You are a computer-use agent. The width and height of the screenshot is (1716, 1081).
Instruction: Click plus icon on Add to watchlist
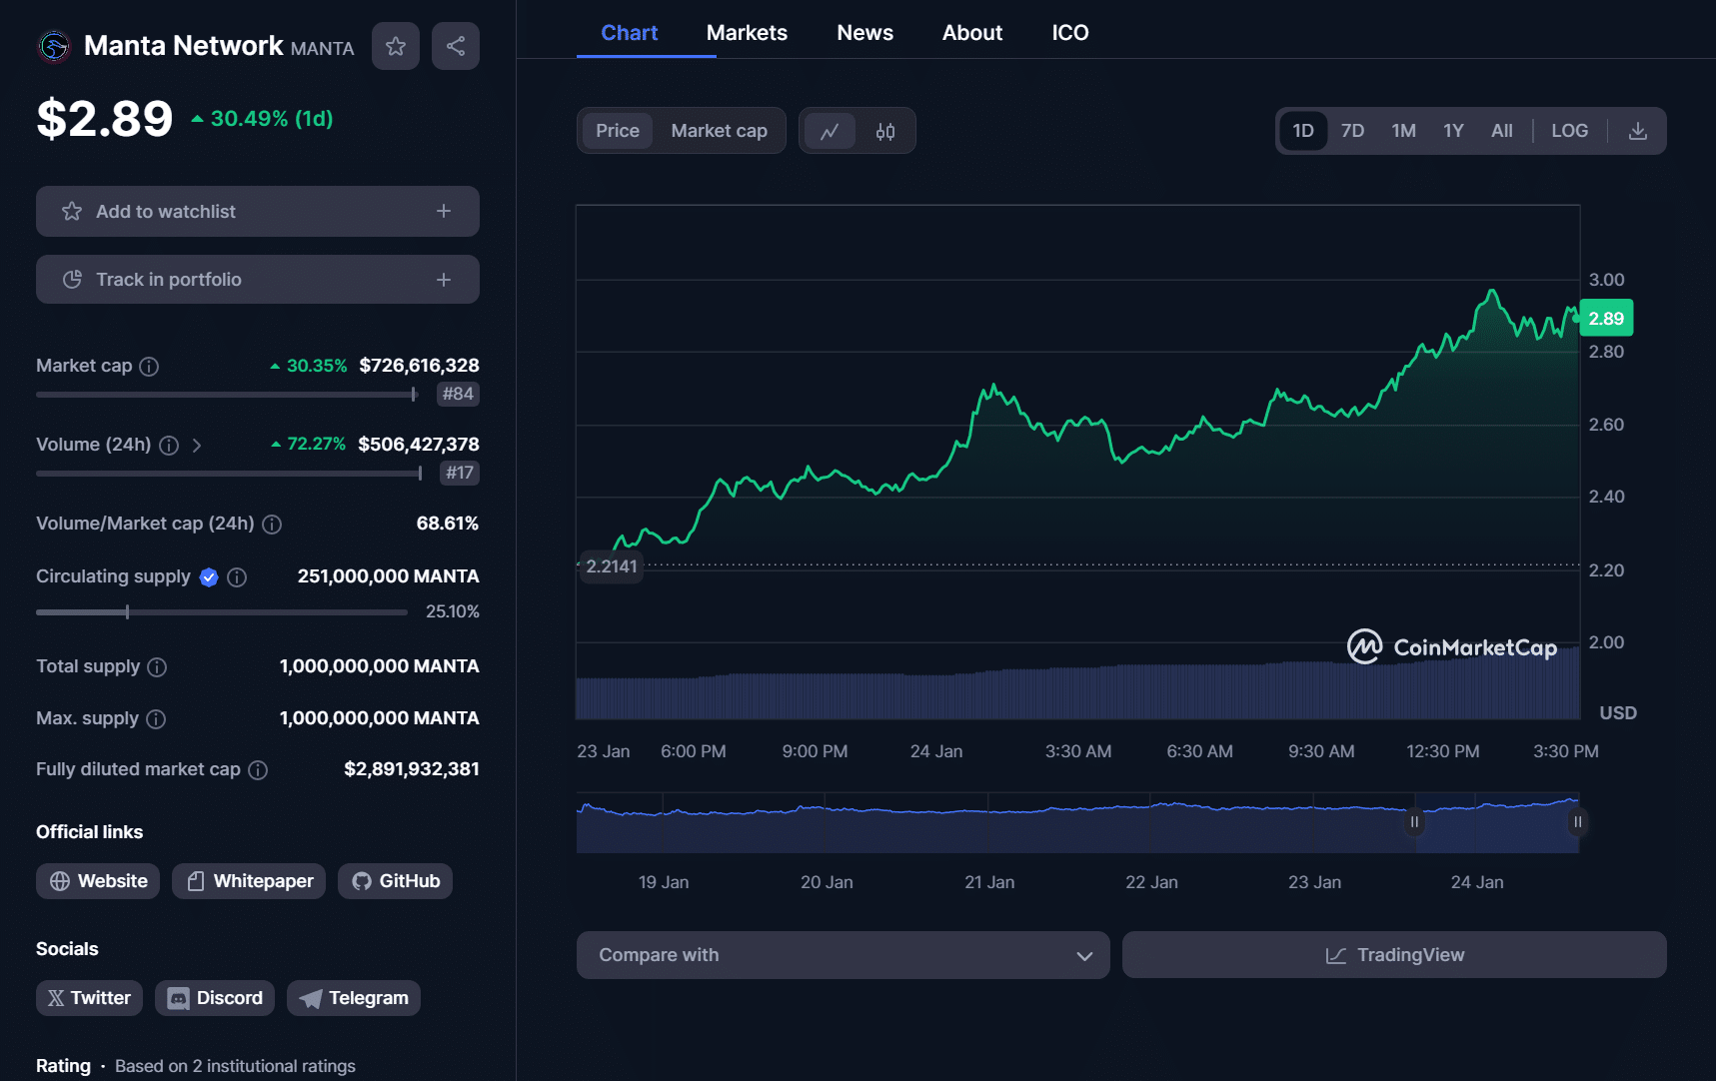(444, 211)
